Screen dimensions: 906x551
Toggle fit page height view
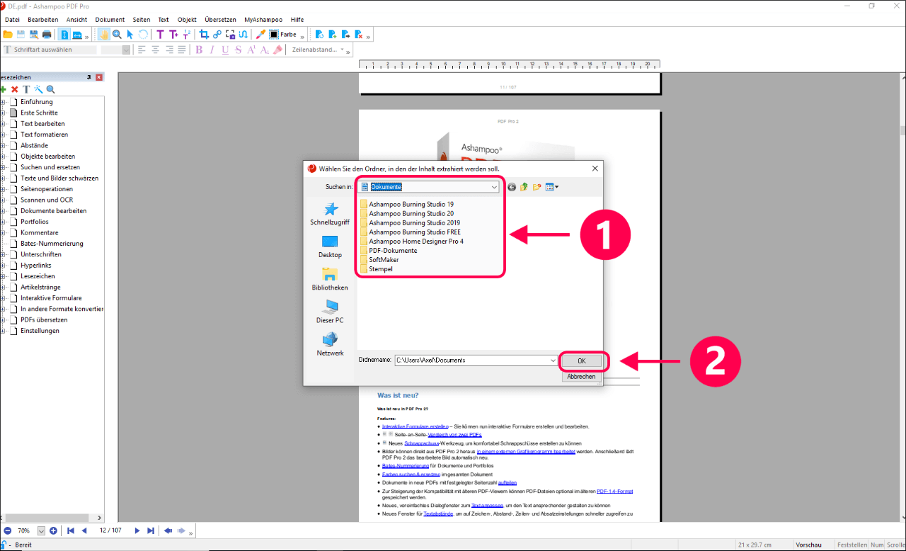point(64,34)
